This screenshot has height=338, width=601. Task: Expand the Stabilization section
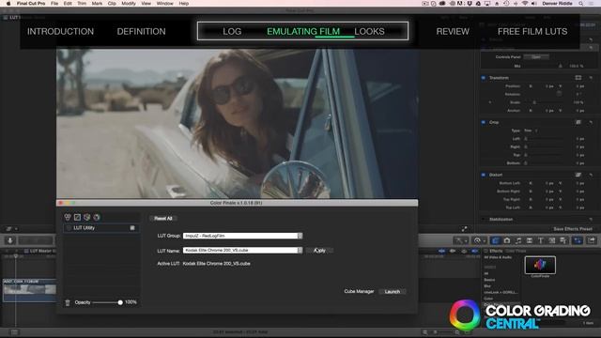pos(484,219)
